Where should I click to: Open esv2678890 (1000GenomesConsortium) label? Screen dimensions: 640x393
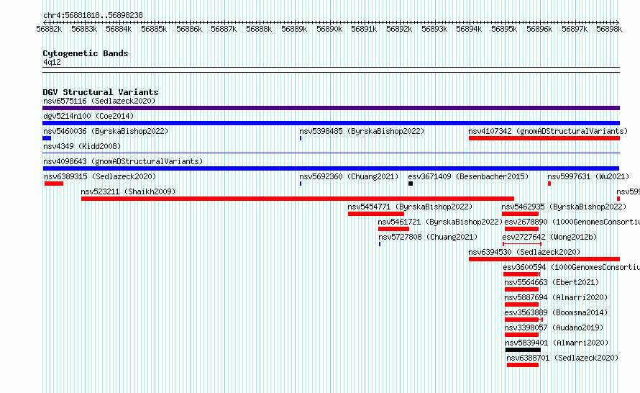click(x=572, y=222)
